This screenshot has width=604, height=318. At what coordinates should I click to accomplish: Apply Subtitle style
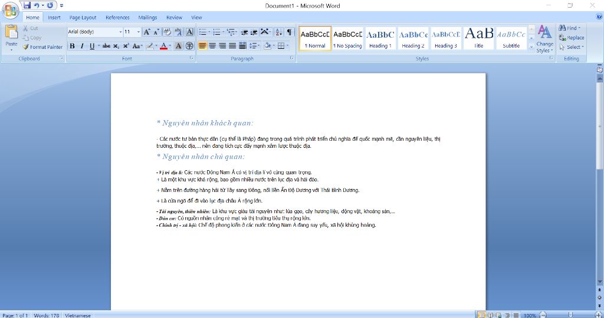[511, 38]
